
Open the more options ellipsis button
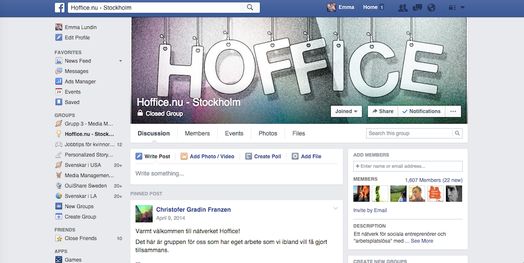(453, 111)
